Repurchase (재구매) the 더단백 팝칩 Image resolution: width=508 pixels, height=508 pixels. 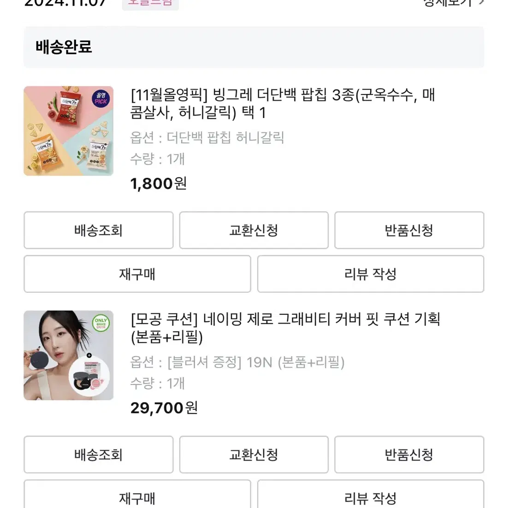point(137,274)
